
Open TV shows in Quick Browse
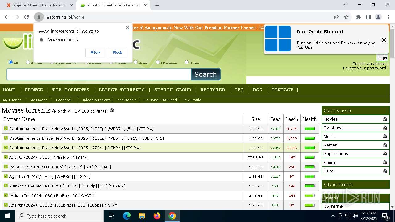pos(334,128)
